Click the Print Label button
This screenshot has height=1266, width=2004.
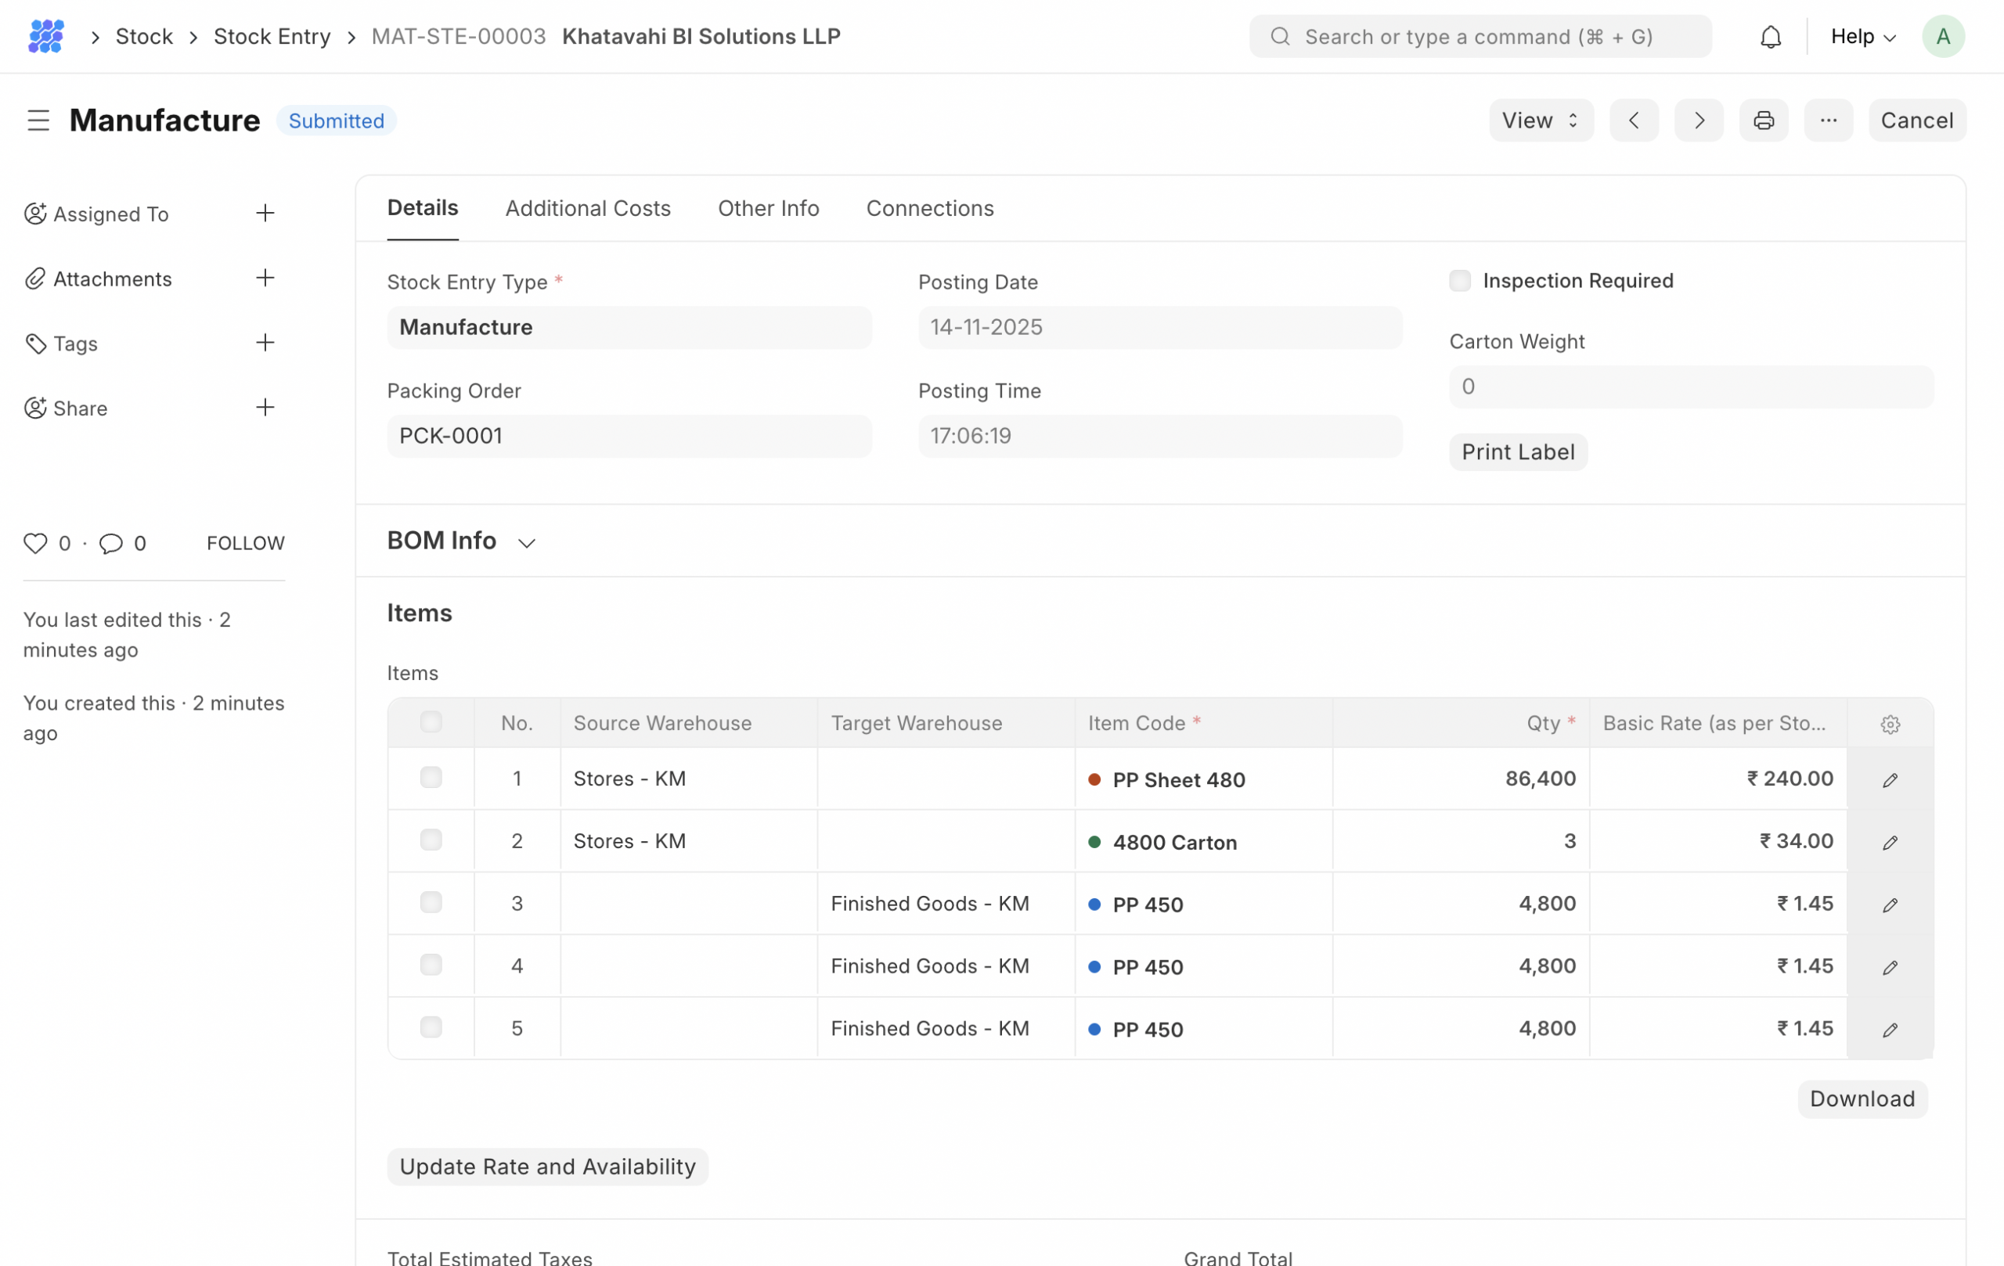1517,451
